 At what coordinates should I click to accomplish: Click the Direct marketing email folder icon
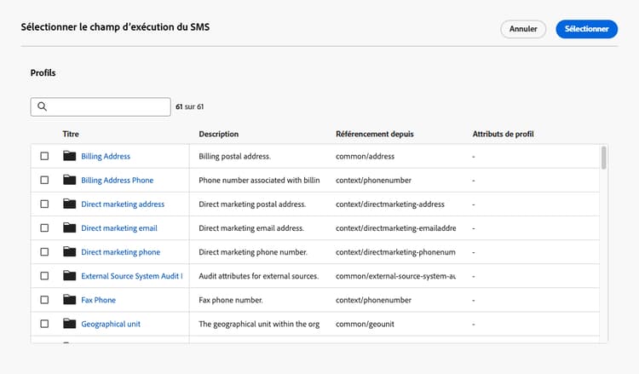tap(69, 227)
